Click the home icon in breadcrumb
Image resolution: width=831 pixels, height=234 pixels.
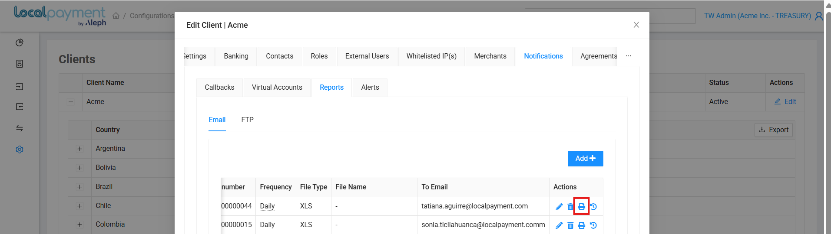tap(116, 16)
